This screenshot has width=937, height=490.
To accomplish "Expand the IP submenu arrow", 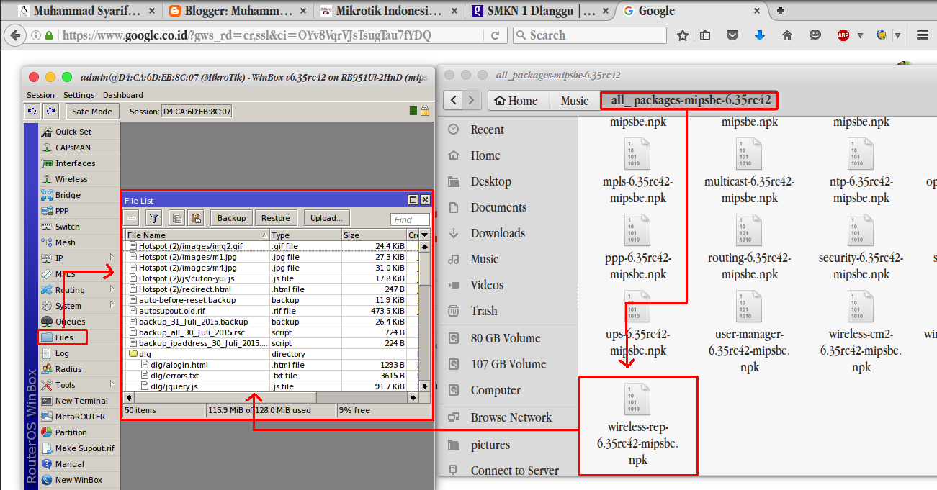I will coord(112,258).
